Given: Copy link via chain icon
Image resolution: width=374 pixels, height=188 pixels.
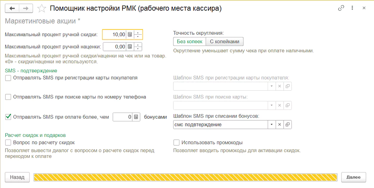Looking at the screenshot, I should [341, 8].
